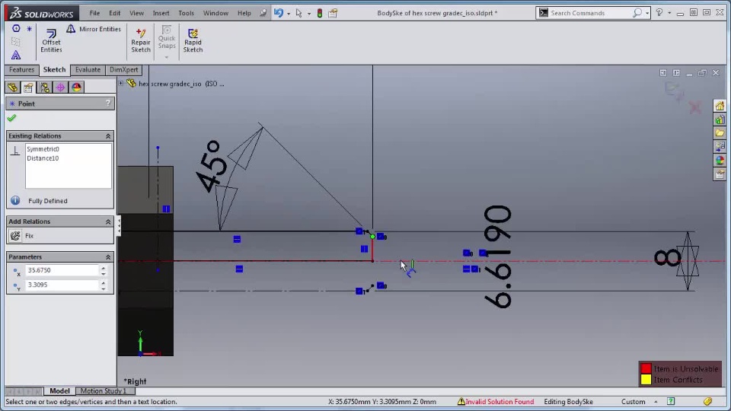Switch to the DimXpert tab
The image size is (731, 411).
[123, 70]
